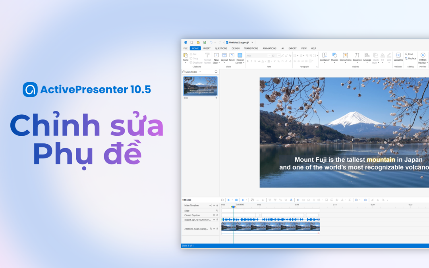The image size is (429, 268).
Task: Toggle Bold formatting in Font group
Action: 247,61
